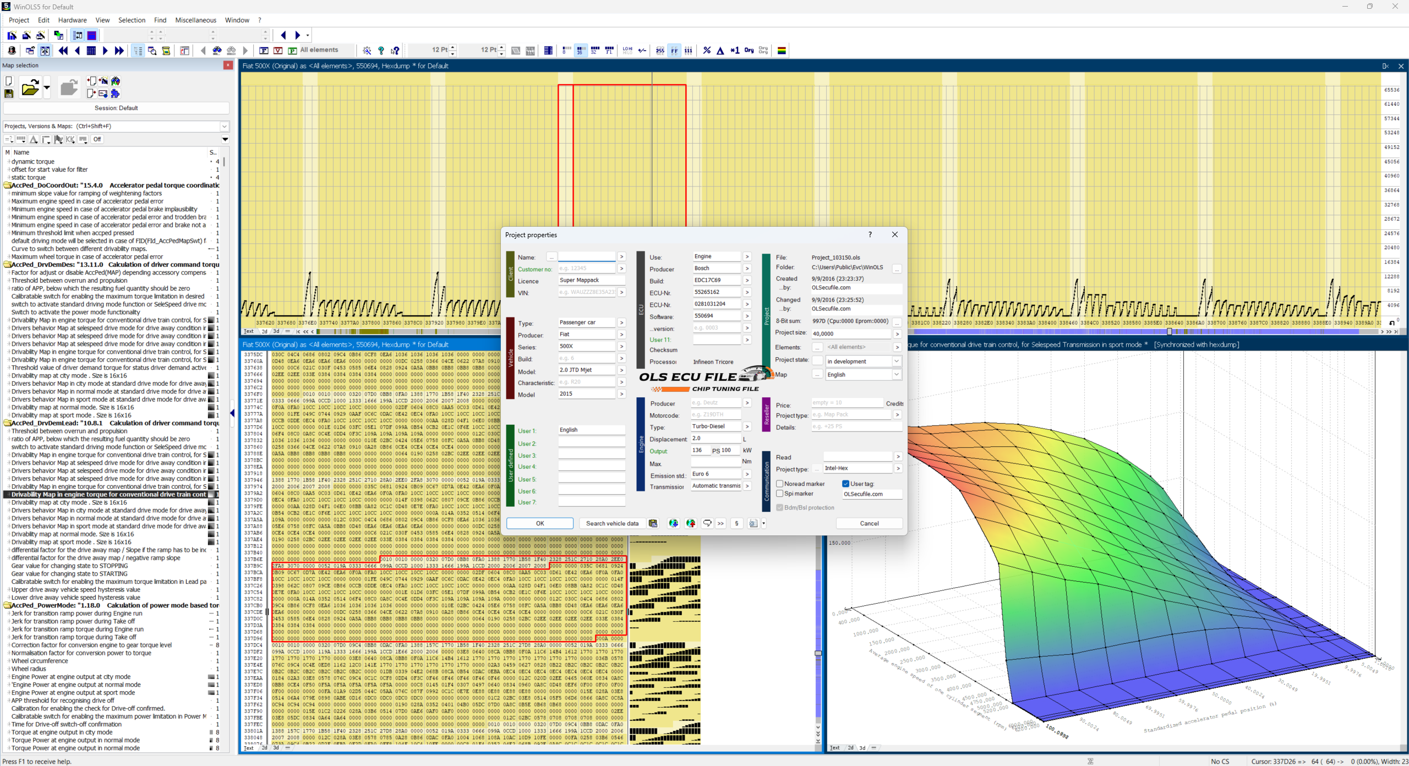Click the 32-bit display mode icon
Image resolution: width=1409 pixels, height=766 pixels.
(594, 51)
